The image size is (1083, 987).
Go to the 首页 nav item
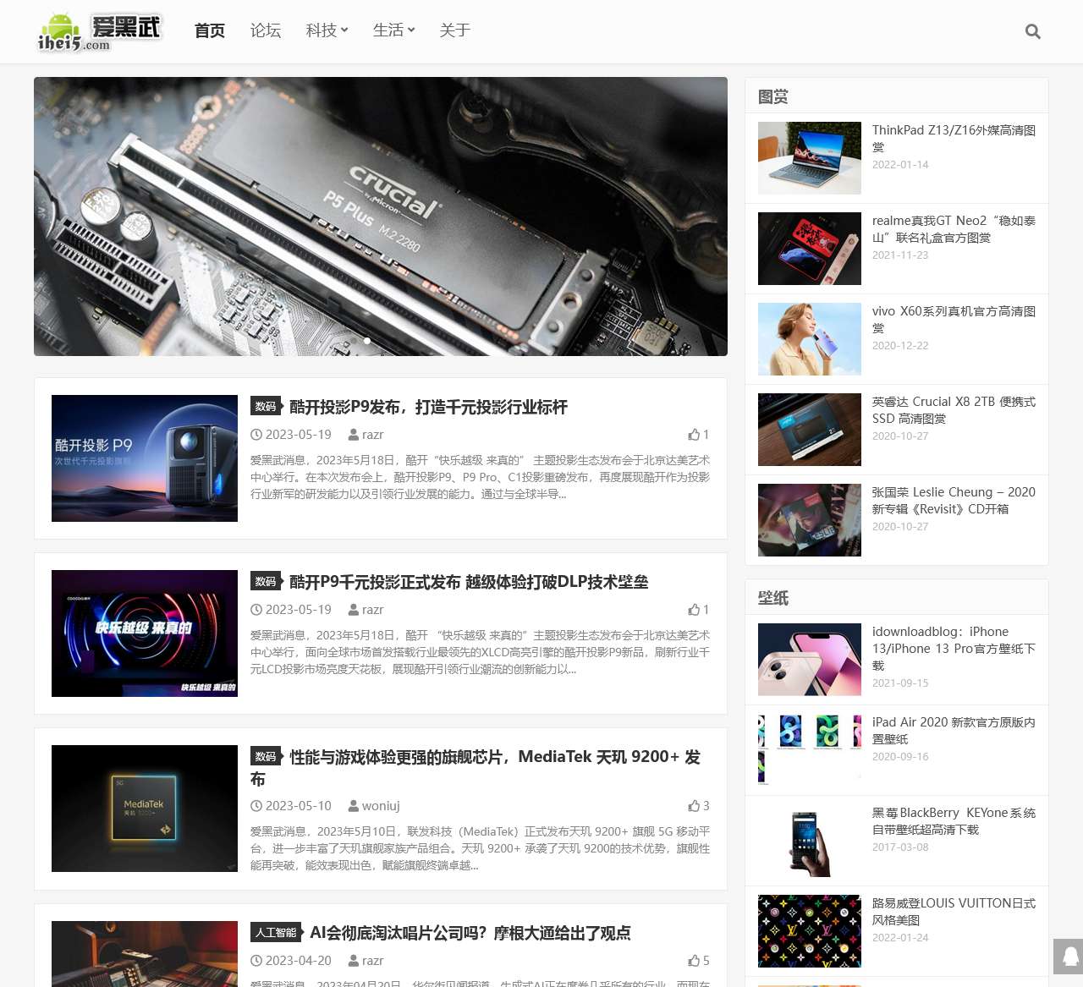click(210, 30)
